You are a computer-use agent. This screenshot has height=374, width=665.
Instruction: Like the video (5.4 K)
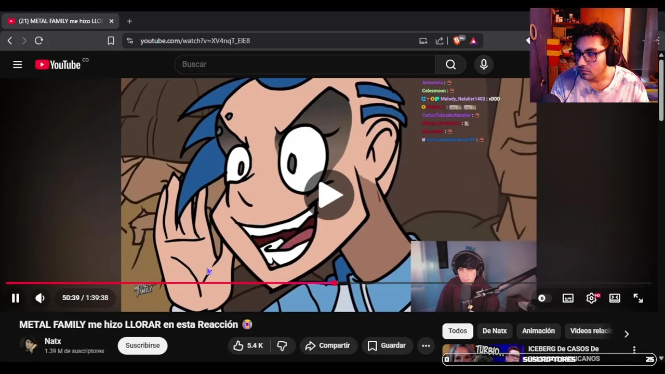[248, 345]
